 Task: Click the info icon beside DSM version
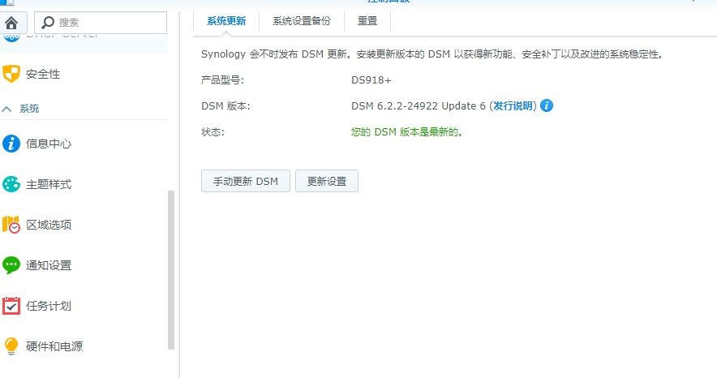click(x=547, y=106)
